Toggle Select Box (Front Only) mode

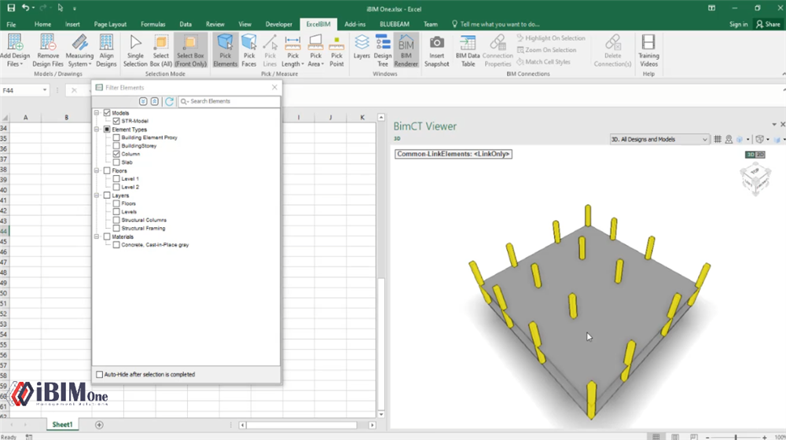point(190,50)
